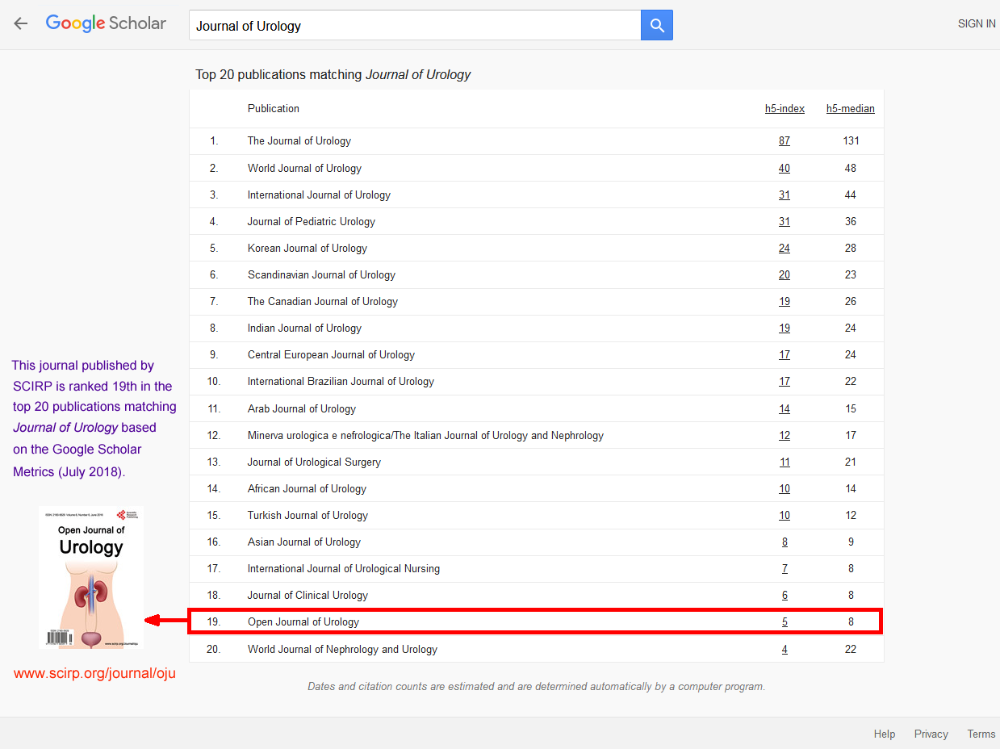This screenshot has height=749, width=1000.
Task: Open h5-index 20 for Scandinavian Journal of Urology
Action: click(x=785, y=275)
